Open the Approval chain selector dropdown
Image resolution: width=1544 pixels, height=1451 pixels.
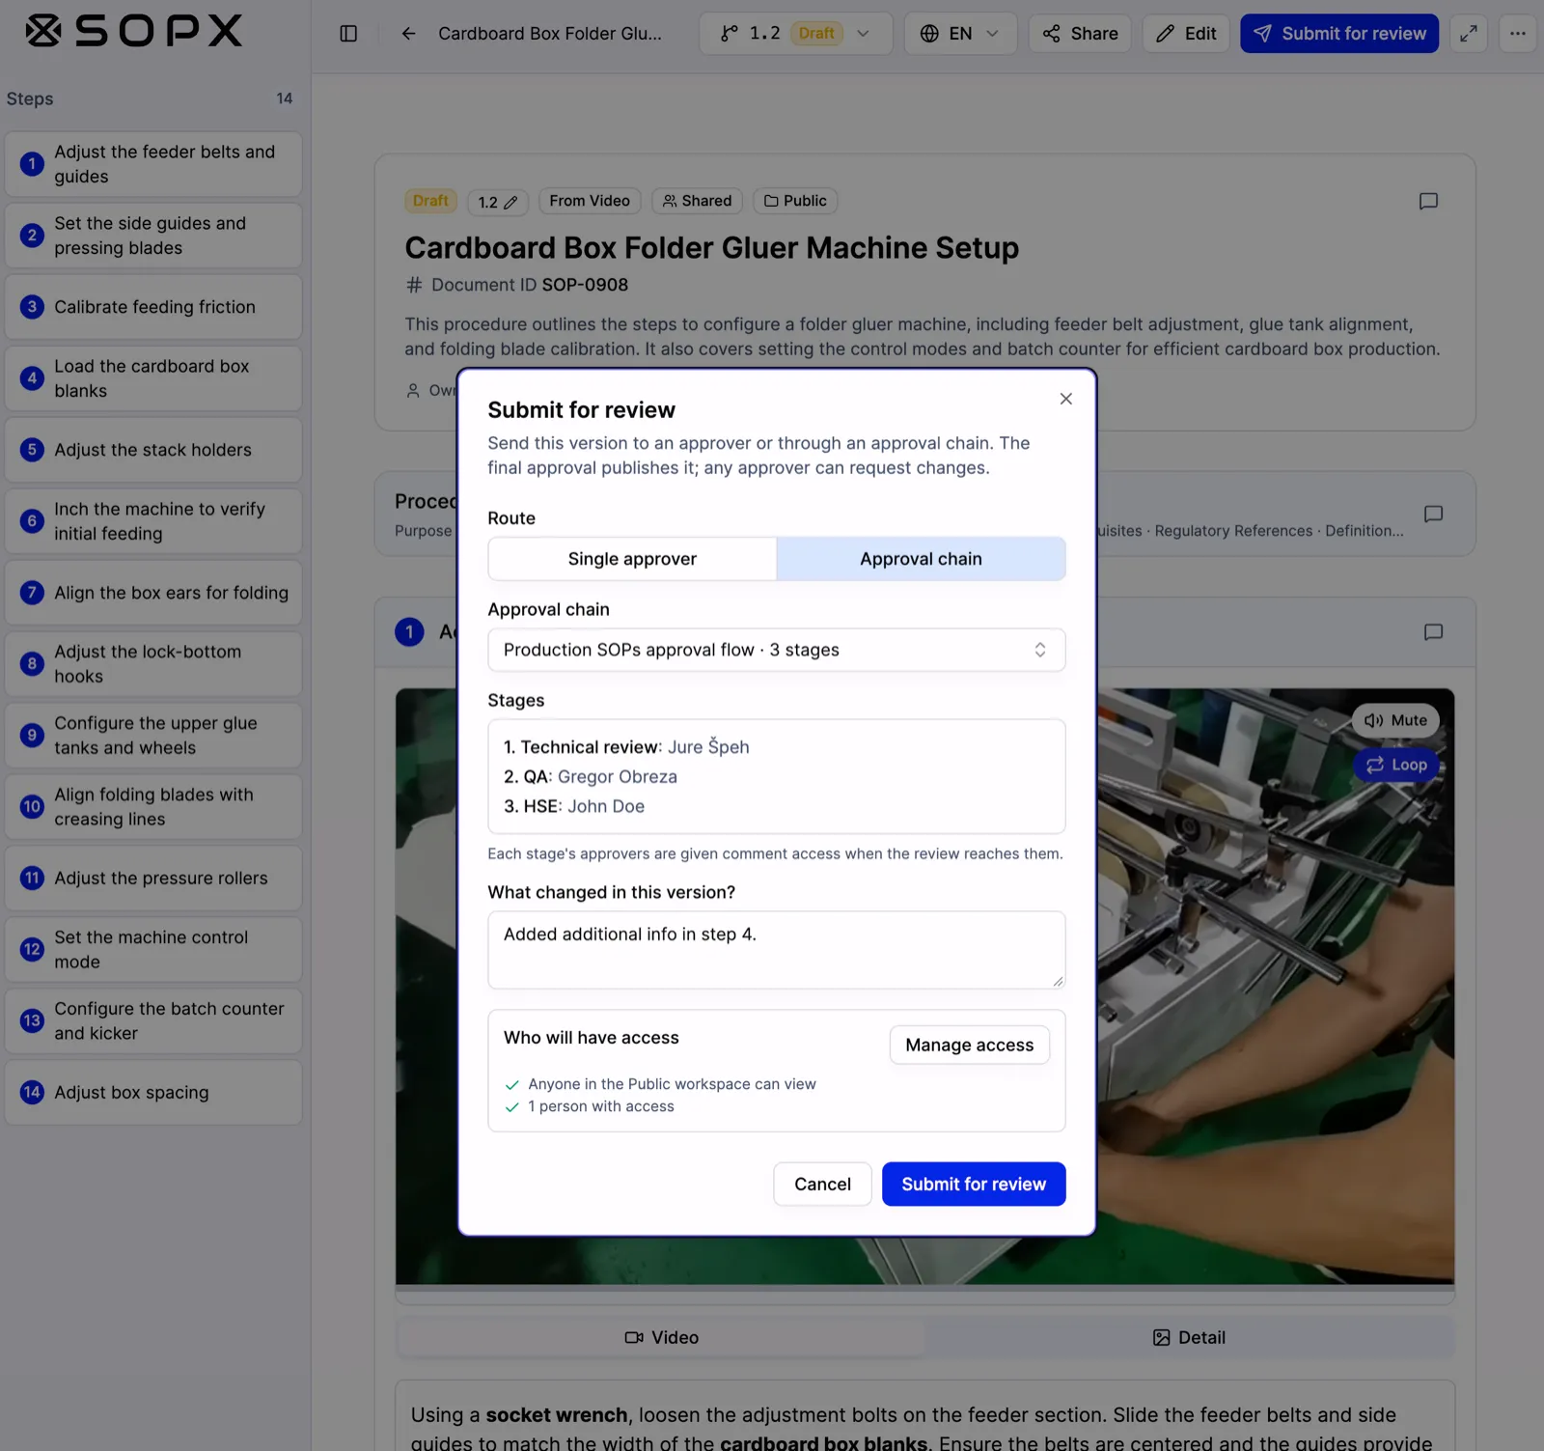[x=777, y=650]
